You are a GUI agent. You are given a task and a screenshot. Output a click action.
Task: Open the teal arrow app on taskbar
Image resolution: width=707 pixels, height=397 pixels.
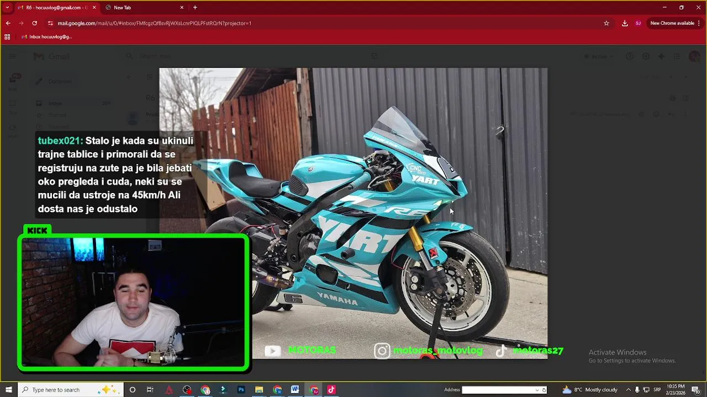(x=223, y=390)
